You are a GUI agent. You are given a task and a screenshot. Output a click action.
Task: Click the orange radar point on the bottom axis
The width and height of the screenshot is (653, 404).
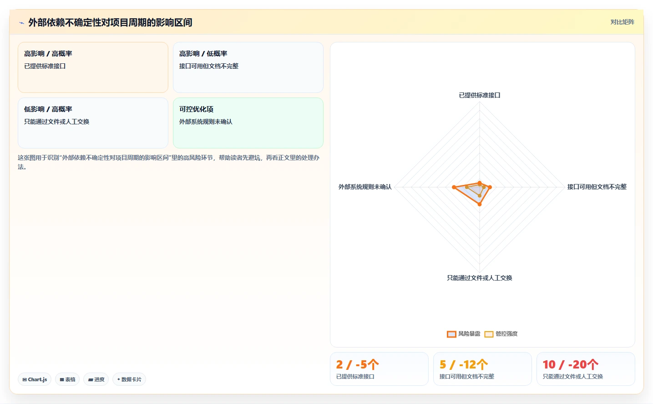(480, 204)
